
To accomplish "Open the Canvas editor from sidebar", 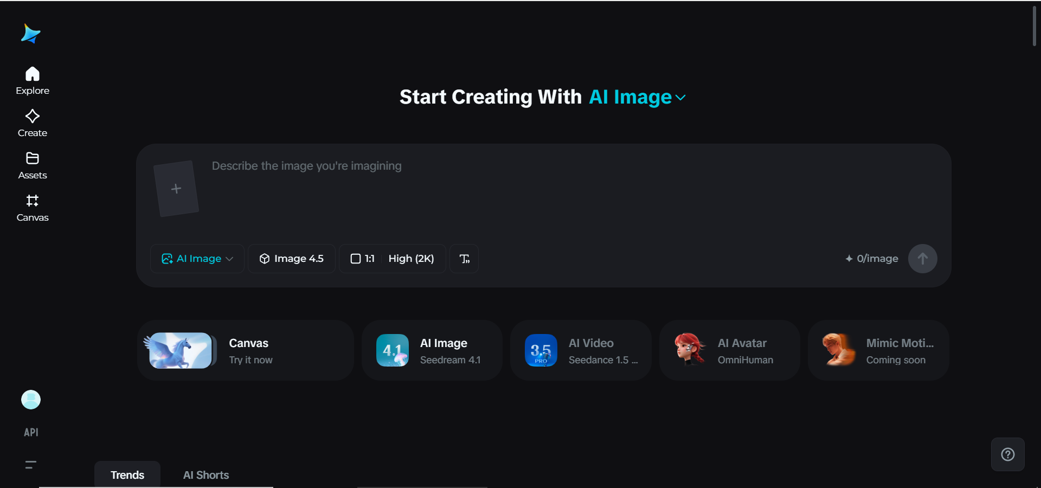I will 33,208.
